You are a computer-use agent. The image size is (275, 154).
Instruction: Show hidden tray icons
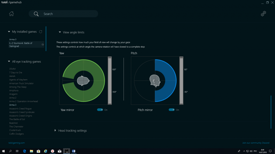pos(244,151)
